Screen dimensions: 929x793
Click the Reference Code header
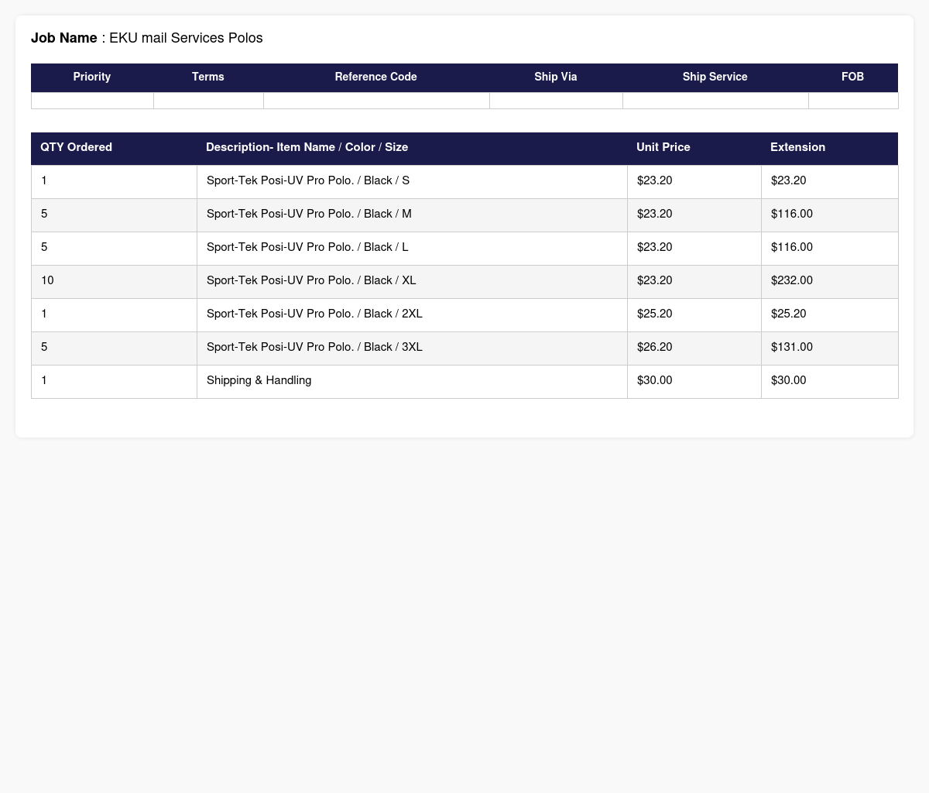pos(376,77)
